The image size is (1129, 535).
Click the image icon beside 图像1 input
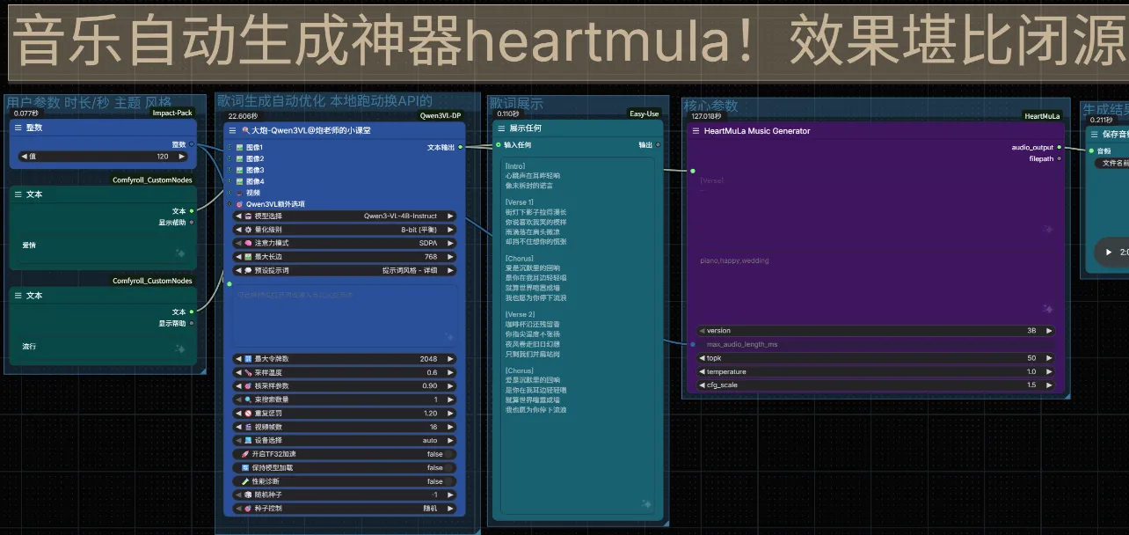coord(239,147)
